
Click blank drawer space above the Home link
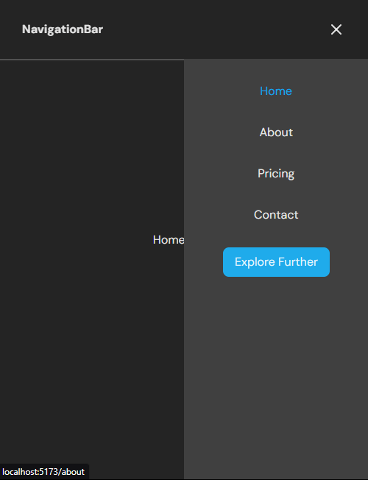[275, 71]
